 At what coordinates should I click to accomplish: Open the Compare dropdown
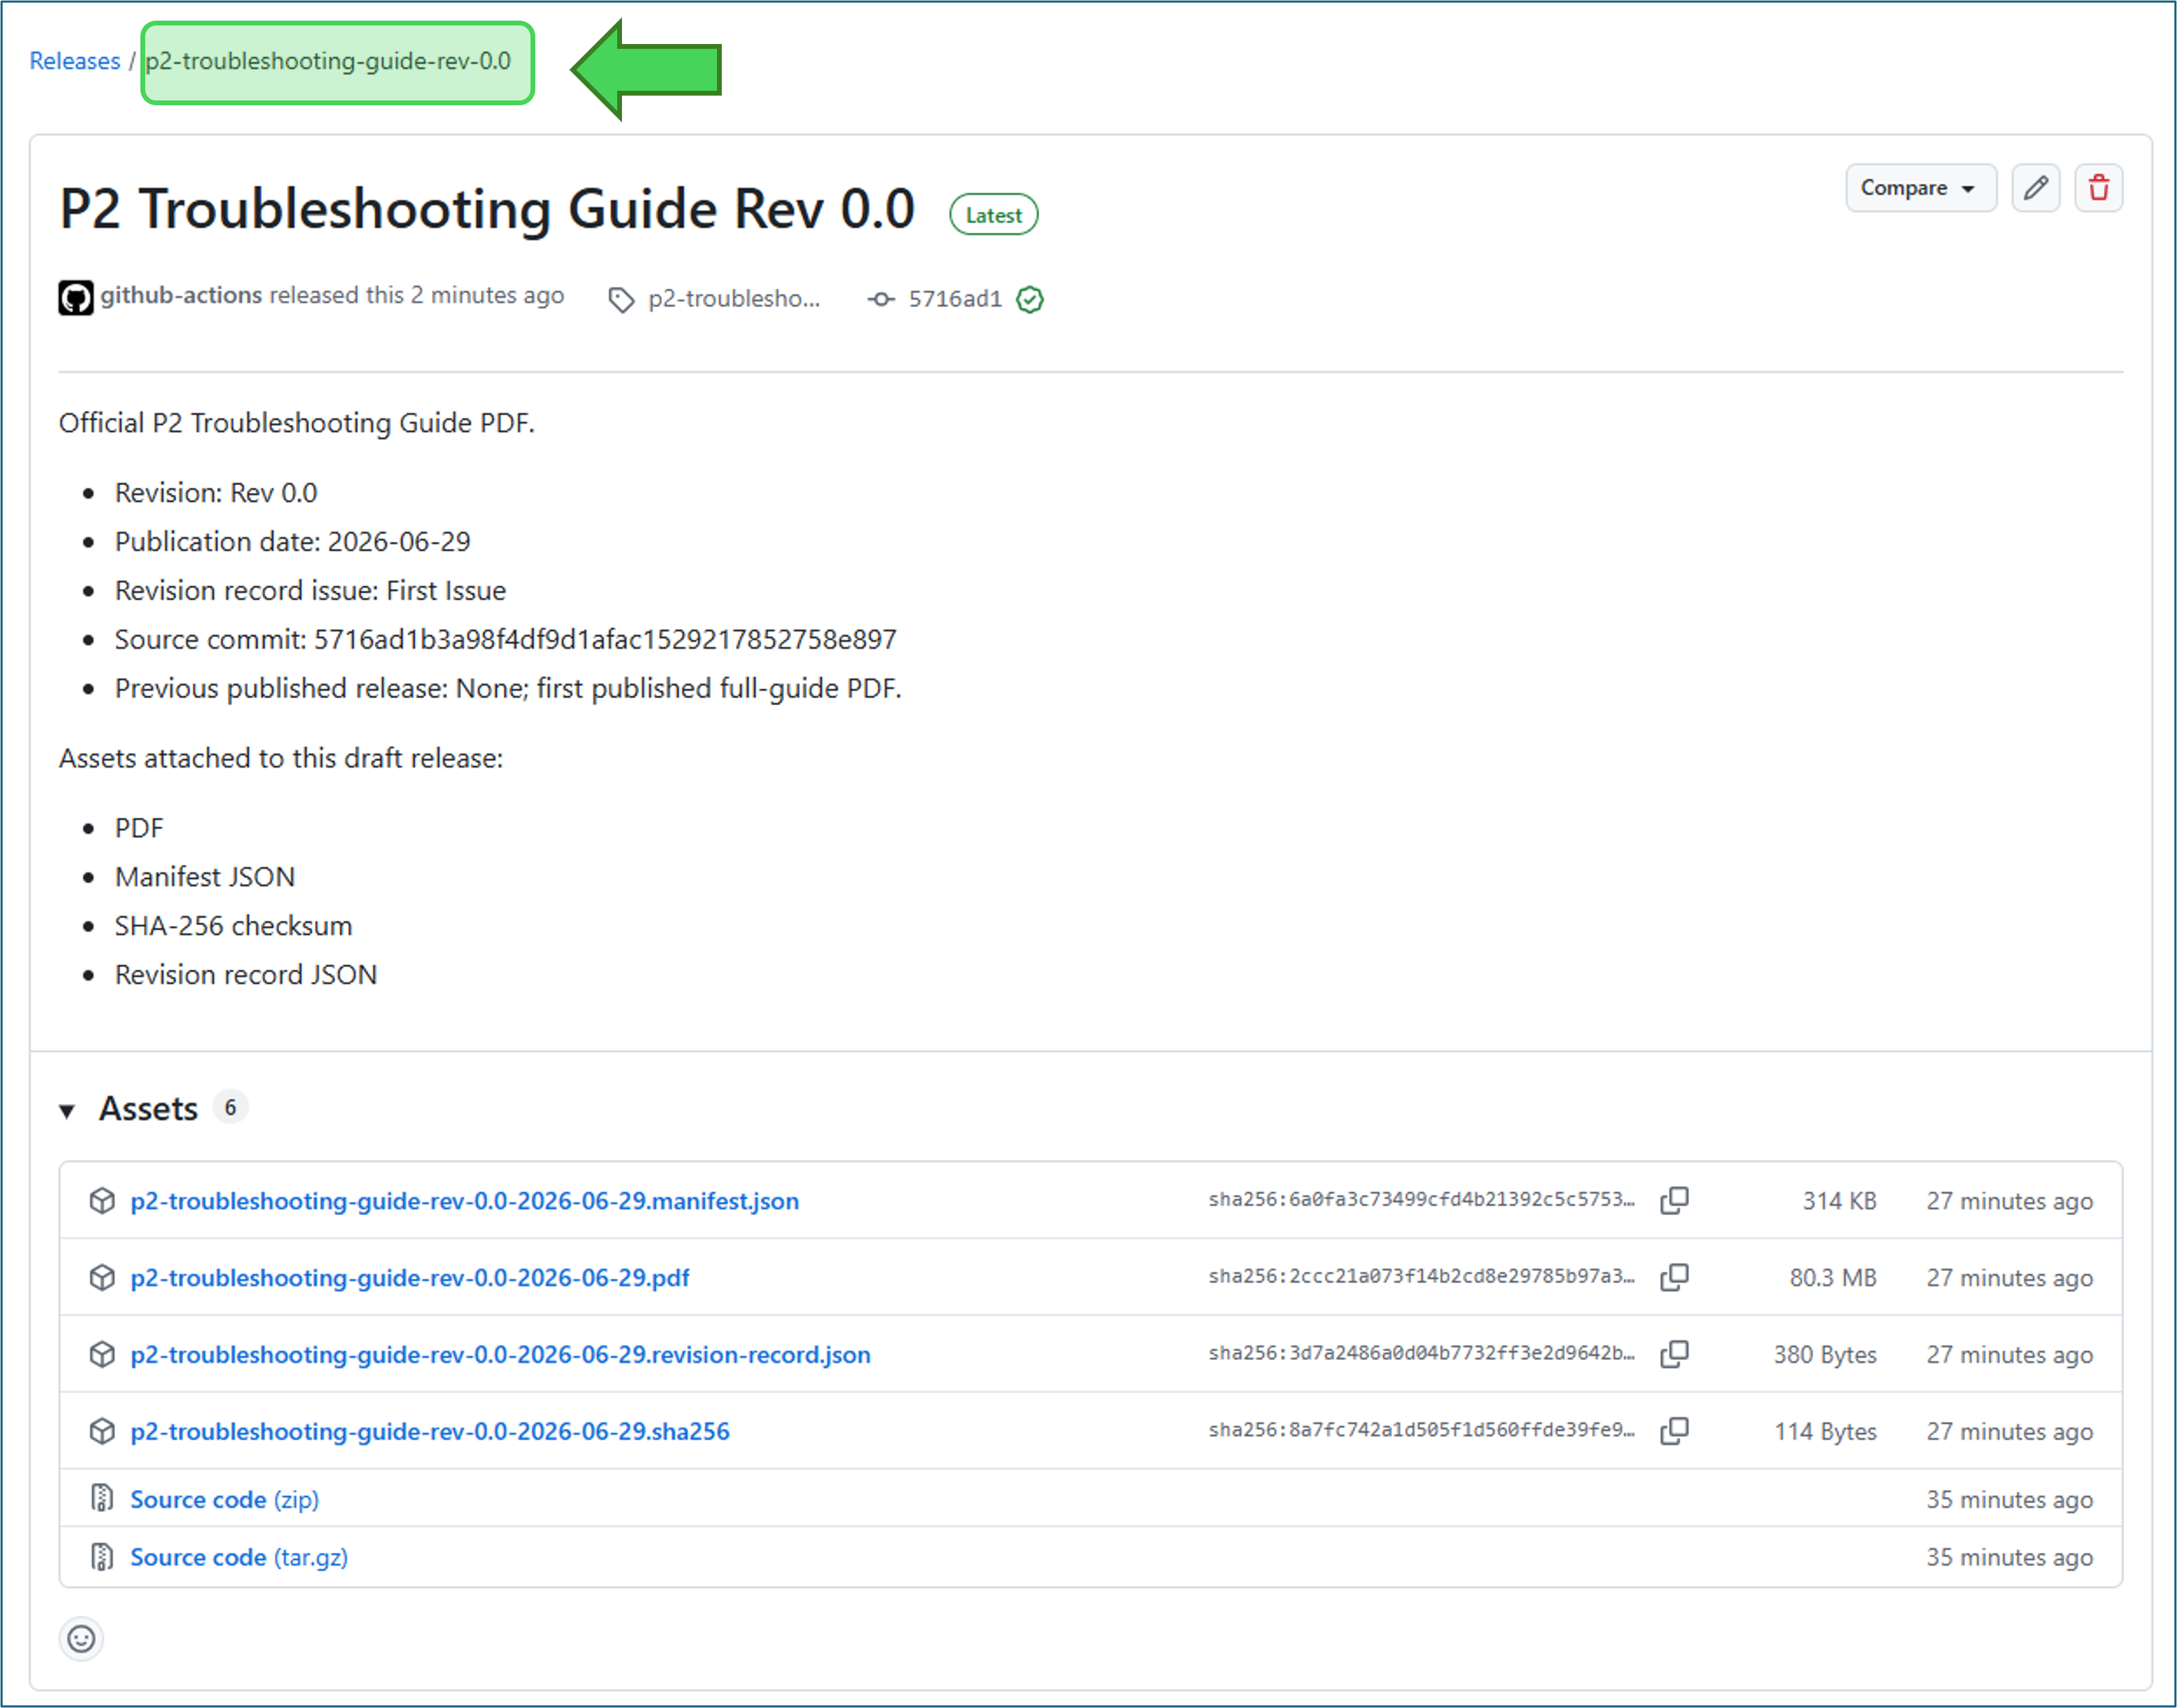1920,188
